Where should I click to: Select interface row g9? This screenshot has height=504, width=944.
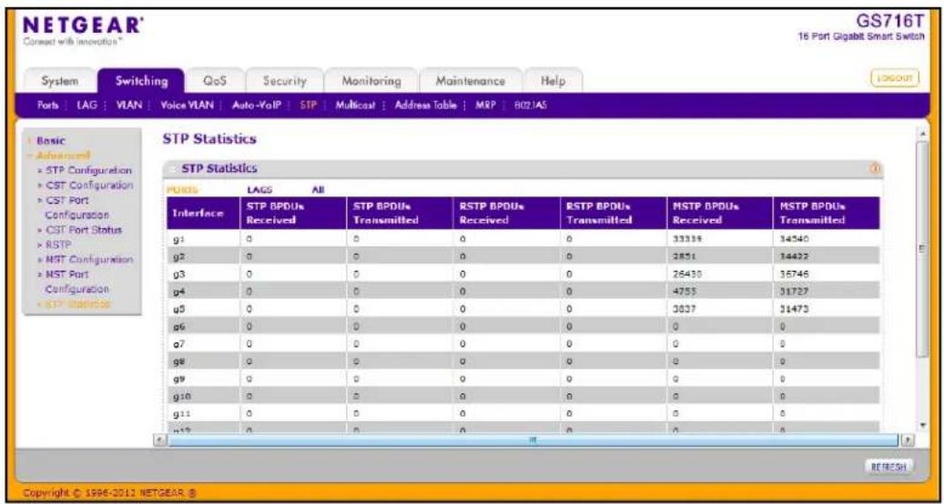point(523,380)
